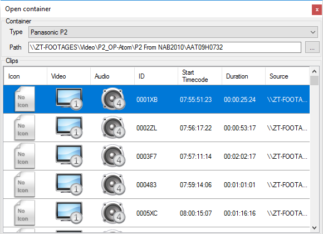Click the Path input field

pos(165,47)
